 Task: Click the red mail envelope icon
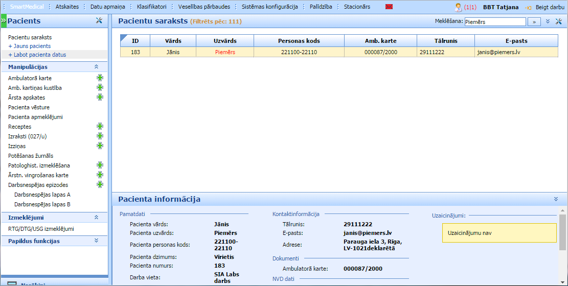[390, 7]
